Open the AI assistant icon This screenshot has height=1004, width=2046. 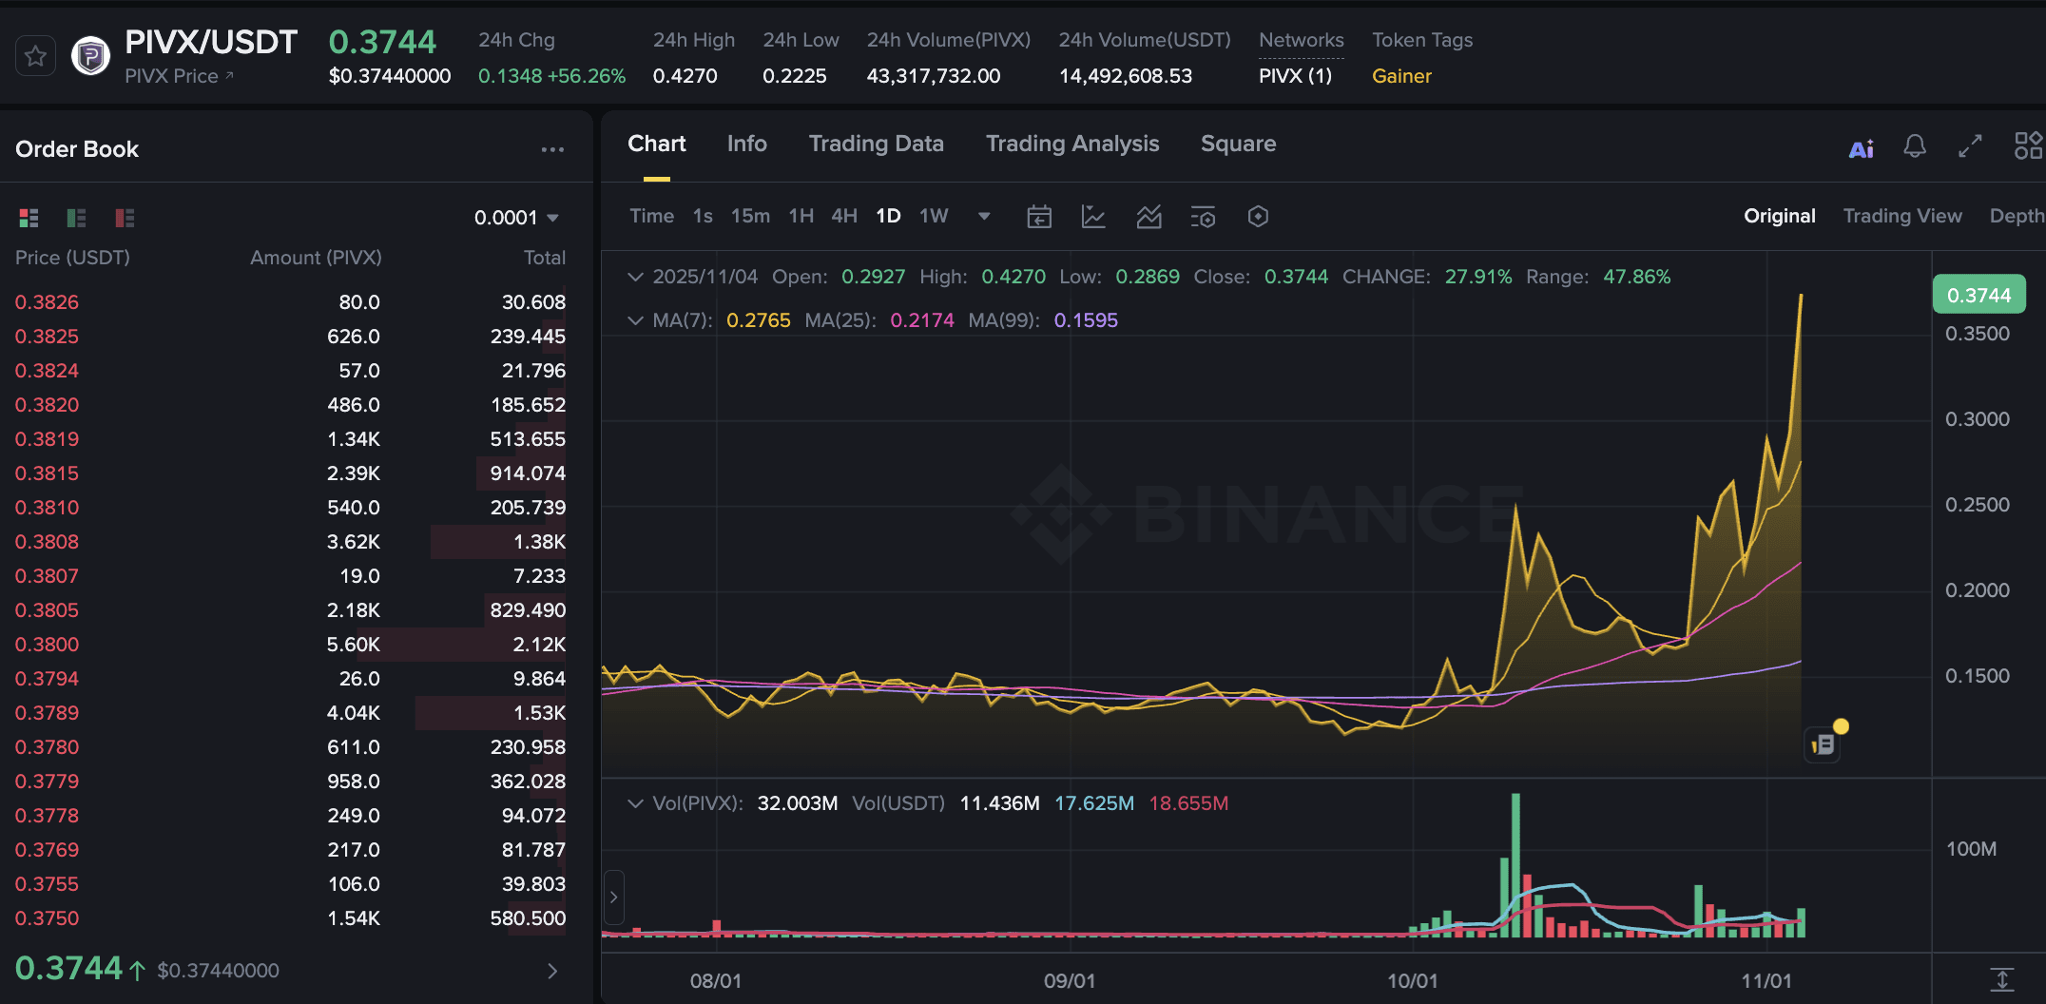[x=1862, y=148]
